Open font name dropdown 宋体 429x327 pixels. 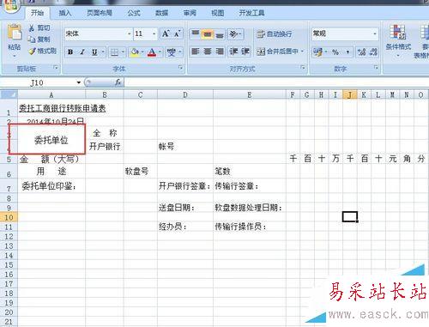click(129, 34)
